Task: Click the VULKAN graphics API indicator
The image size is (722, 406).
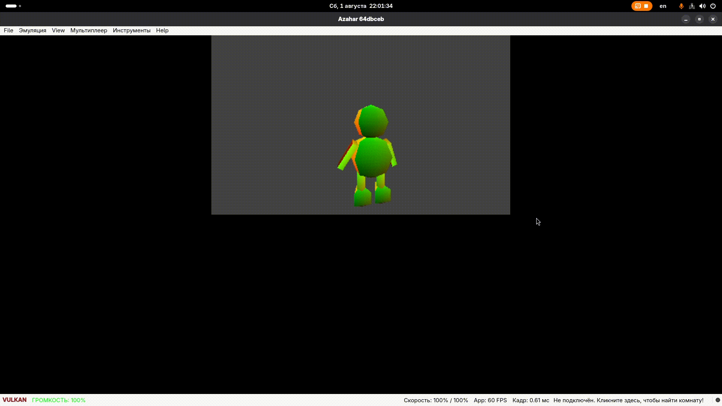Action: (15, 400)
